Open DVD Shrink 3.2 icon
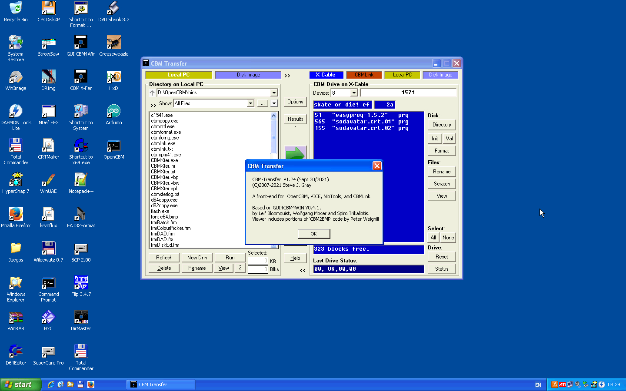The width and height of the screenshot is (626, 391). point(113,12)
